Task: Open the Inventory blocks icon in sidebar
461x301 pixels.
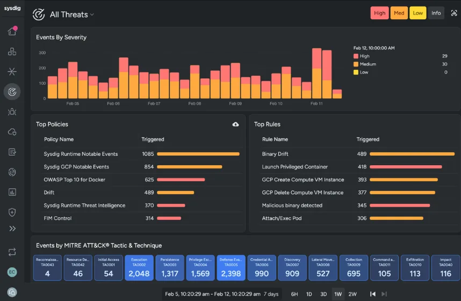Action: tap(12, 52)
